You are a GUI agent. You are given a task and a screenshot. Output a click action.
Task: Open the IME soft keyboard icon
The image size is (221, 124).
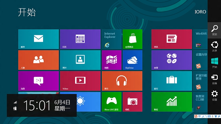click(x=209, y=116)
